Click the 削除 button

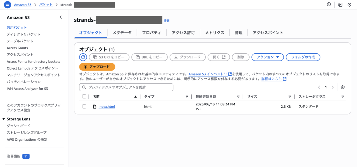pyautogui.click(x=241, y=57)
